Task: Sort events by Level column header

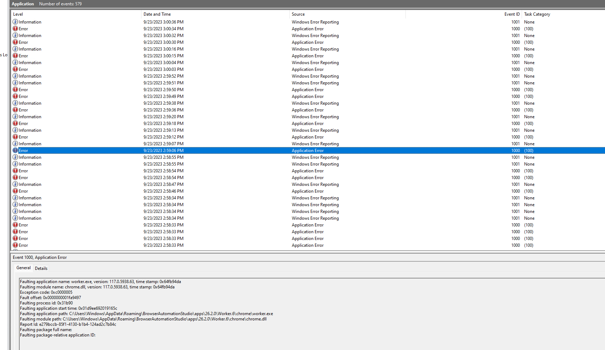Action: coord(18,14)
